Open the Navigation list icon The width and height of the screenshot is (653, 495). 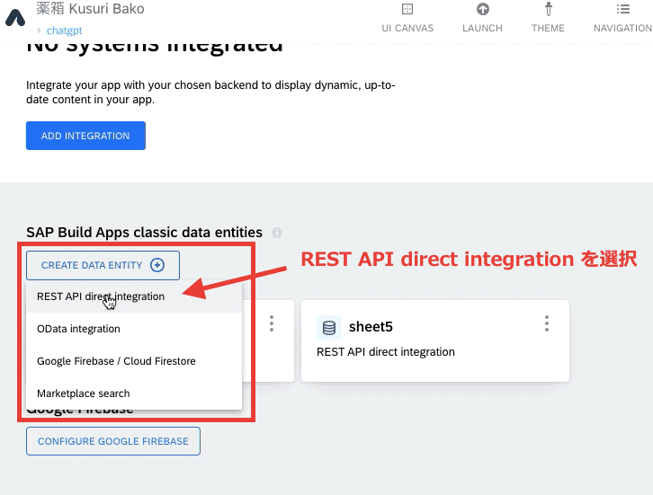coord(622,9)
